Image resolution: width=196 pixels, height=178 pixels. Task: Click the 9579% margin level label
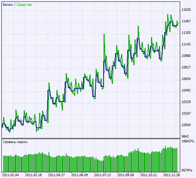click(187, 170)
